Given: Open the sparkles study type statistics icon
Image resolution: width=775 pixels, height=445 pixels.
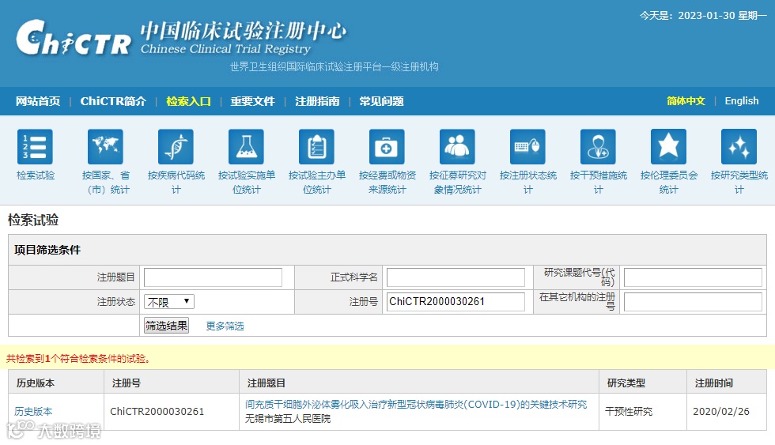Looking at the screenshot, I should click(739, 147).
